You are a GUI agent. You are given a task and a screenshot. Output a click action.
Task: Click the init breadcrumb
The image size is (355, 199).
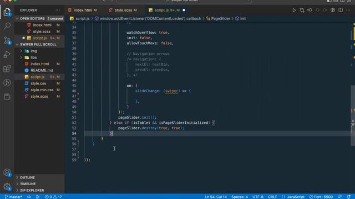coord(243,18)
